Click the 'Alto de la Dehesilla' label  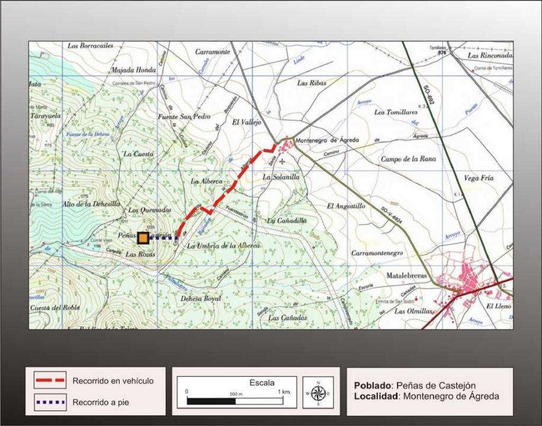(x=91, y=204)
